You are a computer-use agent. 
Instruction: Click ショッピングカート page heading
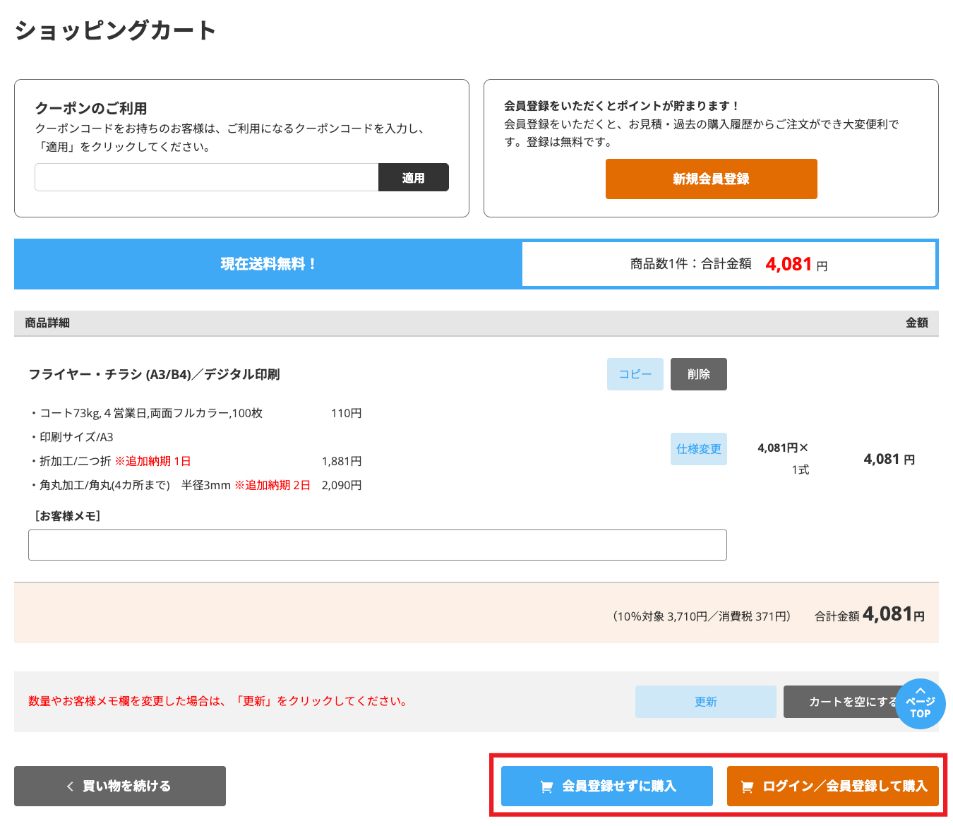pos(115,30)
